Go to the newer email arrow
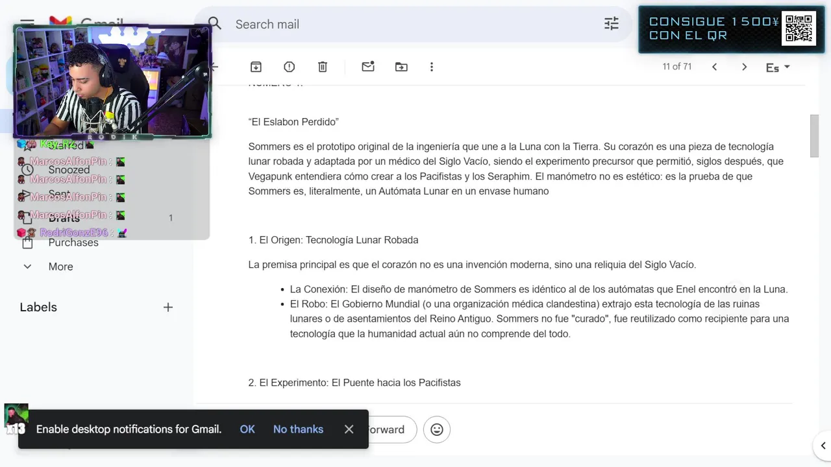831x467 pixels. (x=714, y=67)
